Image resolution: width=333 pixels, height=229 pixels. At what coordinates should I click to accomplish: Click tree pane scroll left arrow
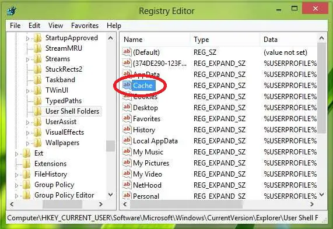point(12,205)
